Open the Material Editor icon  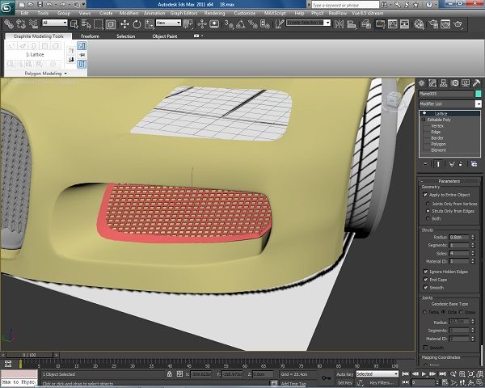(x=419, y=23)
